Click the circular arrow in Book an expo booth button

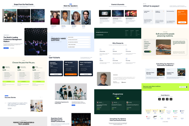180,22
